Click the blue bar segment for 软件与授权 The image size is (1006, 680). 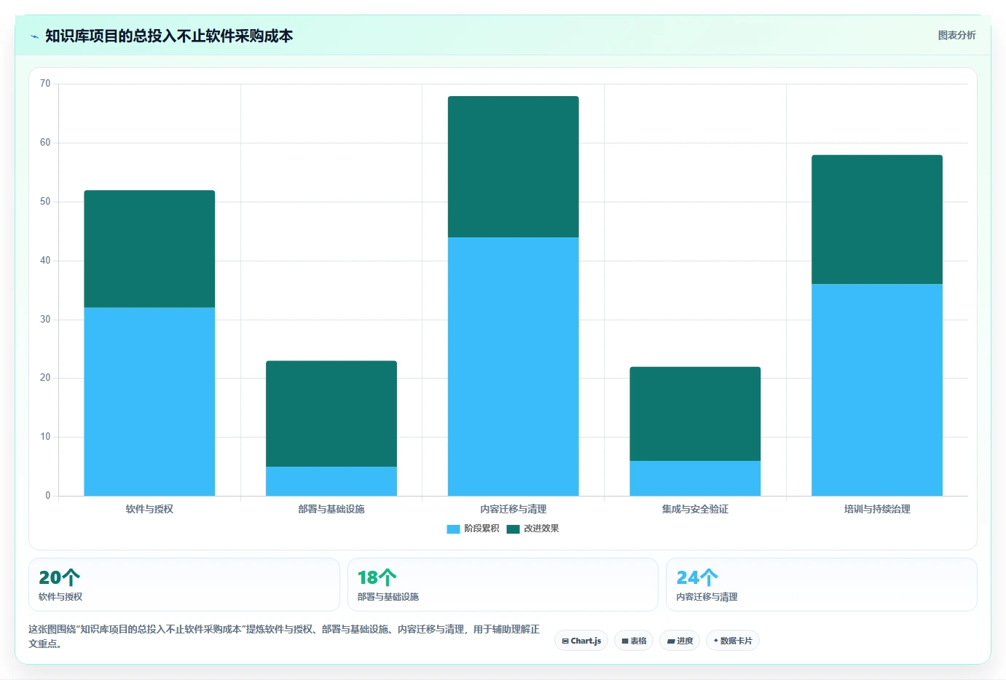click(x=149, y=402)
